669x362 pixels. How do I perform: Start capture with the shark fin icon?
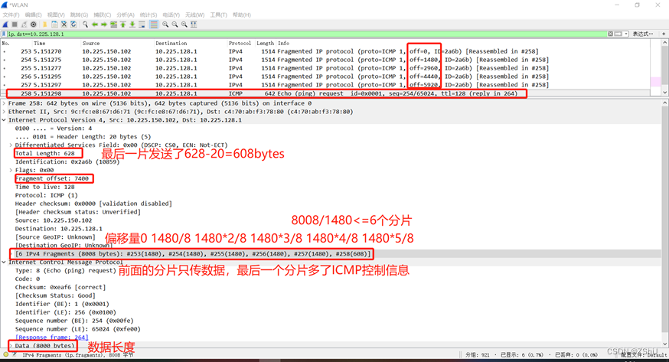[5, 24]
